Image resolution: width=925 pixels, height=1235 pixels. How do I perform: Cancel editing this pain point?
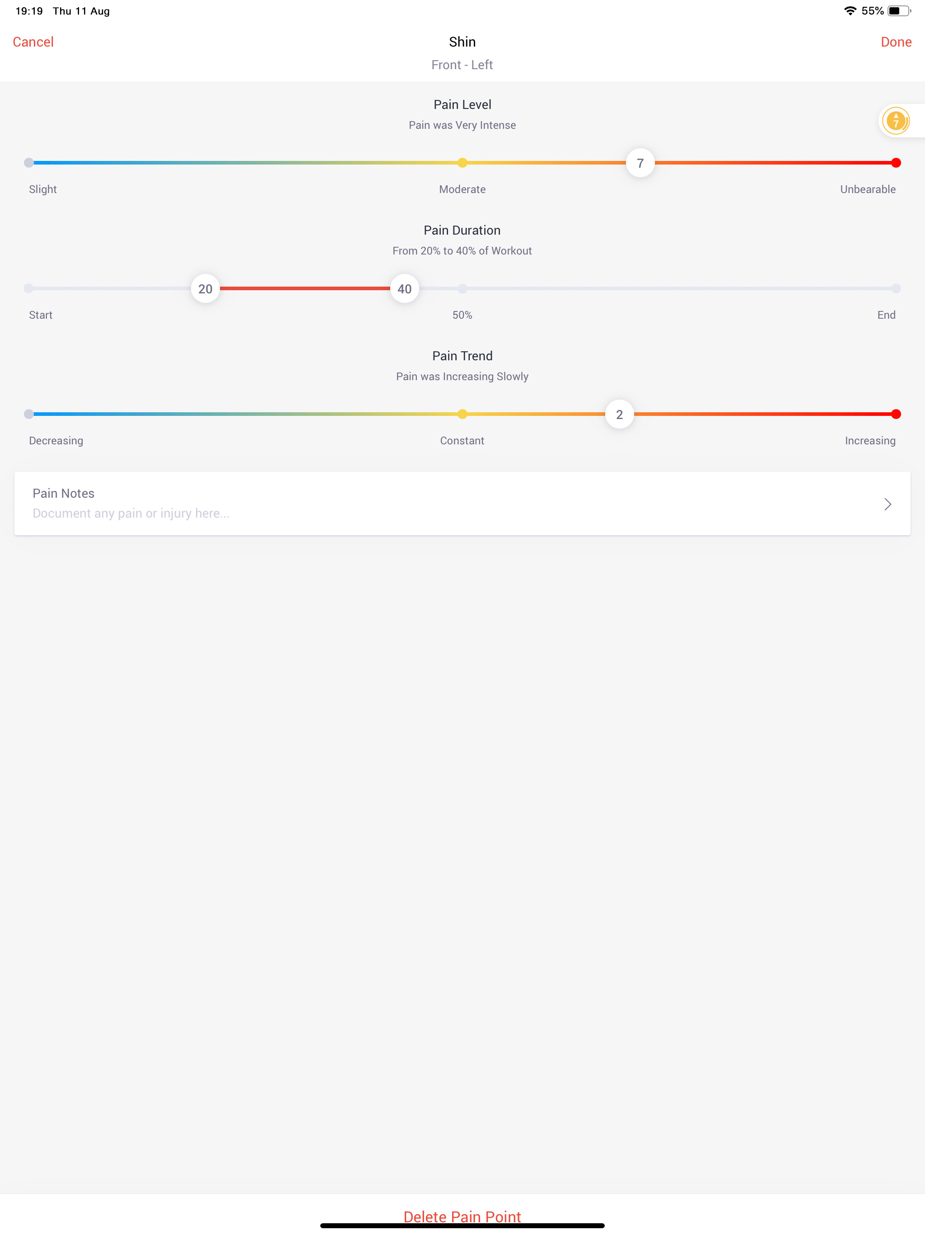(x=33, y=41)
